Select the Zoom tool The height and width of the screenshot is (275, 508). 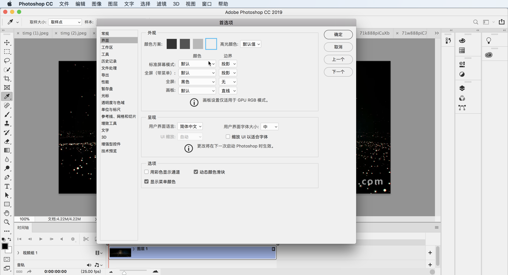pos(7,222)
